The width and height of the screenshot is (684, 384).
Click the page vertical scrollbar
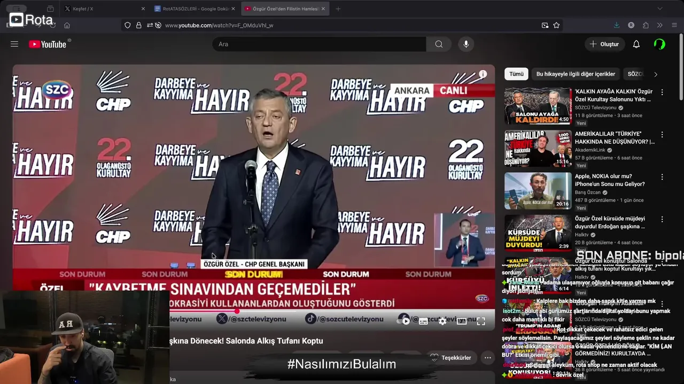click(681, 67)
